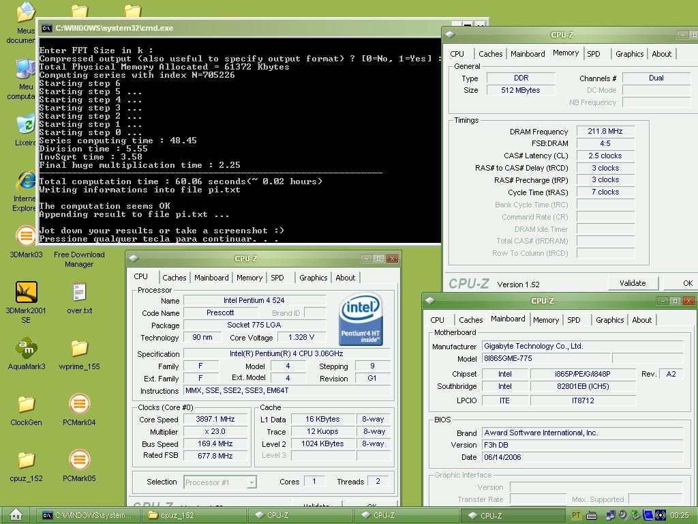Open the Internet Explorer desktop icon
This screenshot has width=698, height=524.
click(26, 180)
